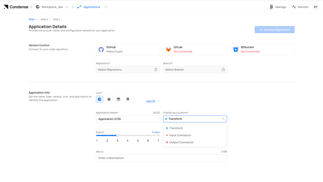
Task: Click GitLab 'Not Connected' status text
Action: [x=183, y=51]
